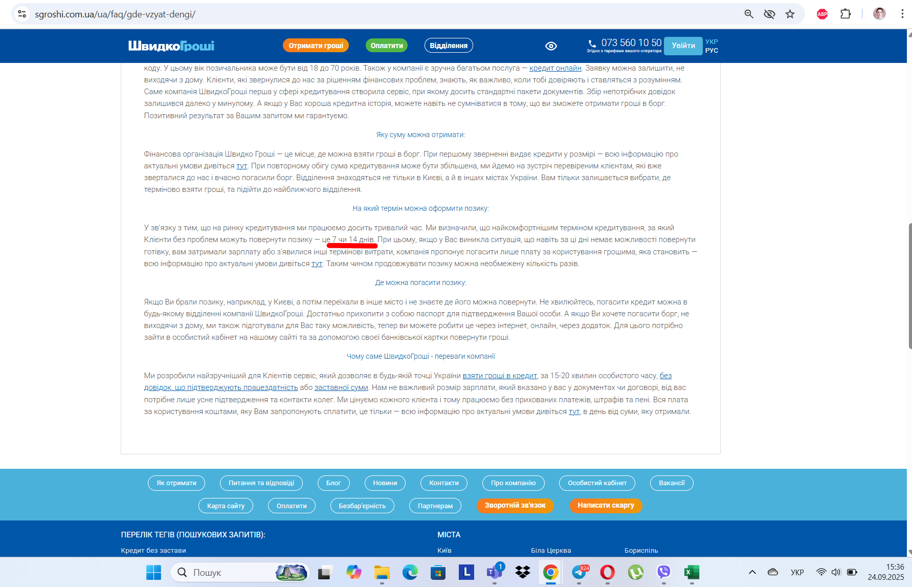
Task: Open the Wi-Fi network tray icon
Action: coord(821,572)
